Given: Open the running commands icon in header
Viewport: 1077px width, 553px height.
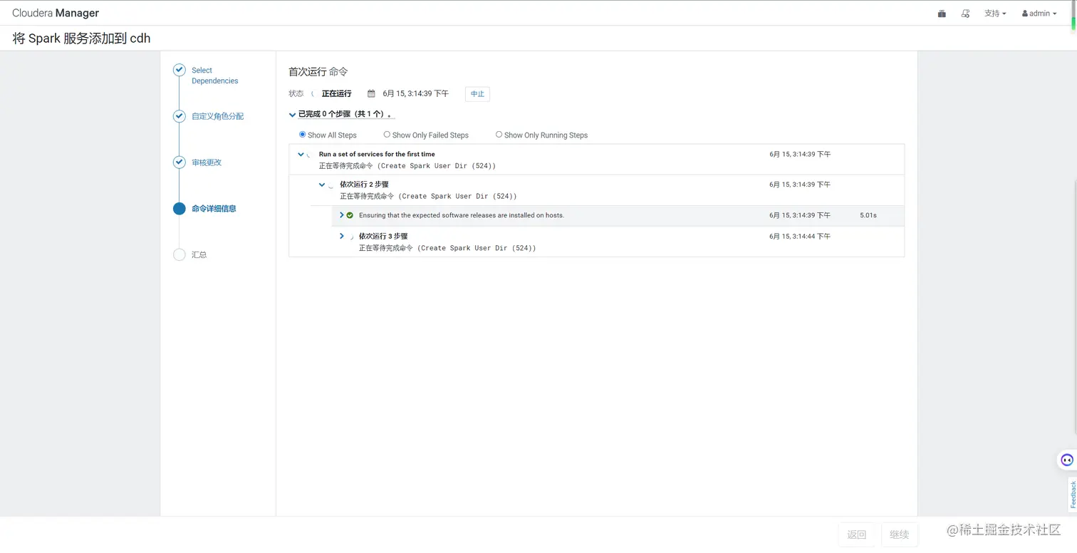Looking at the screenshot, I should (x=966, y=14).
